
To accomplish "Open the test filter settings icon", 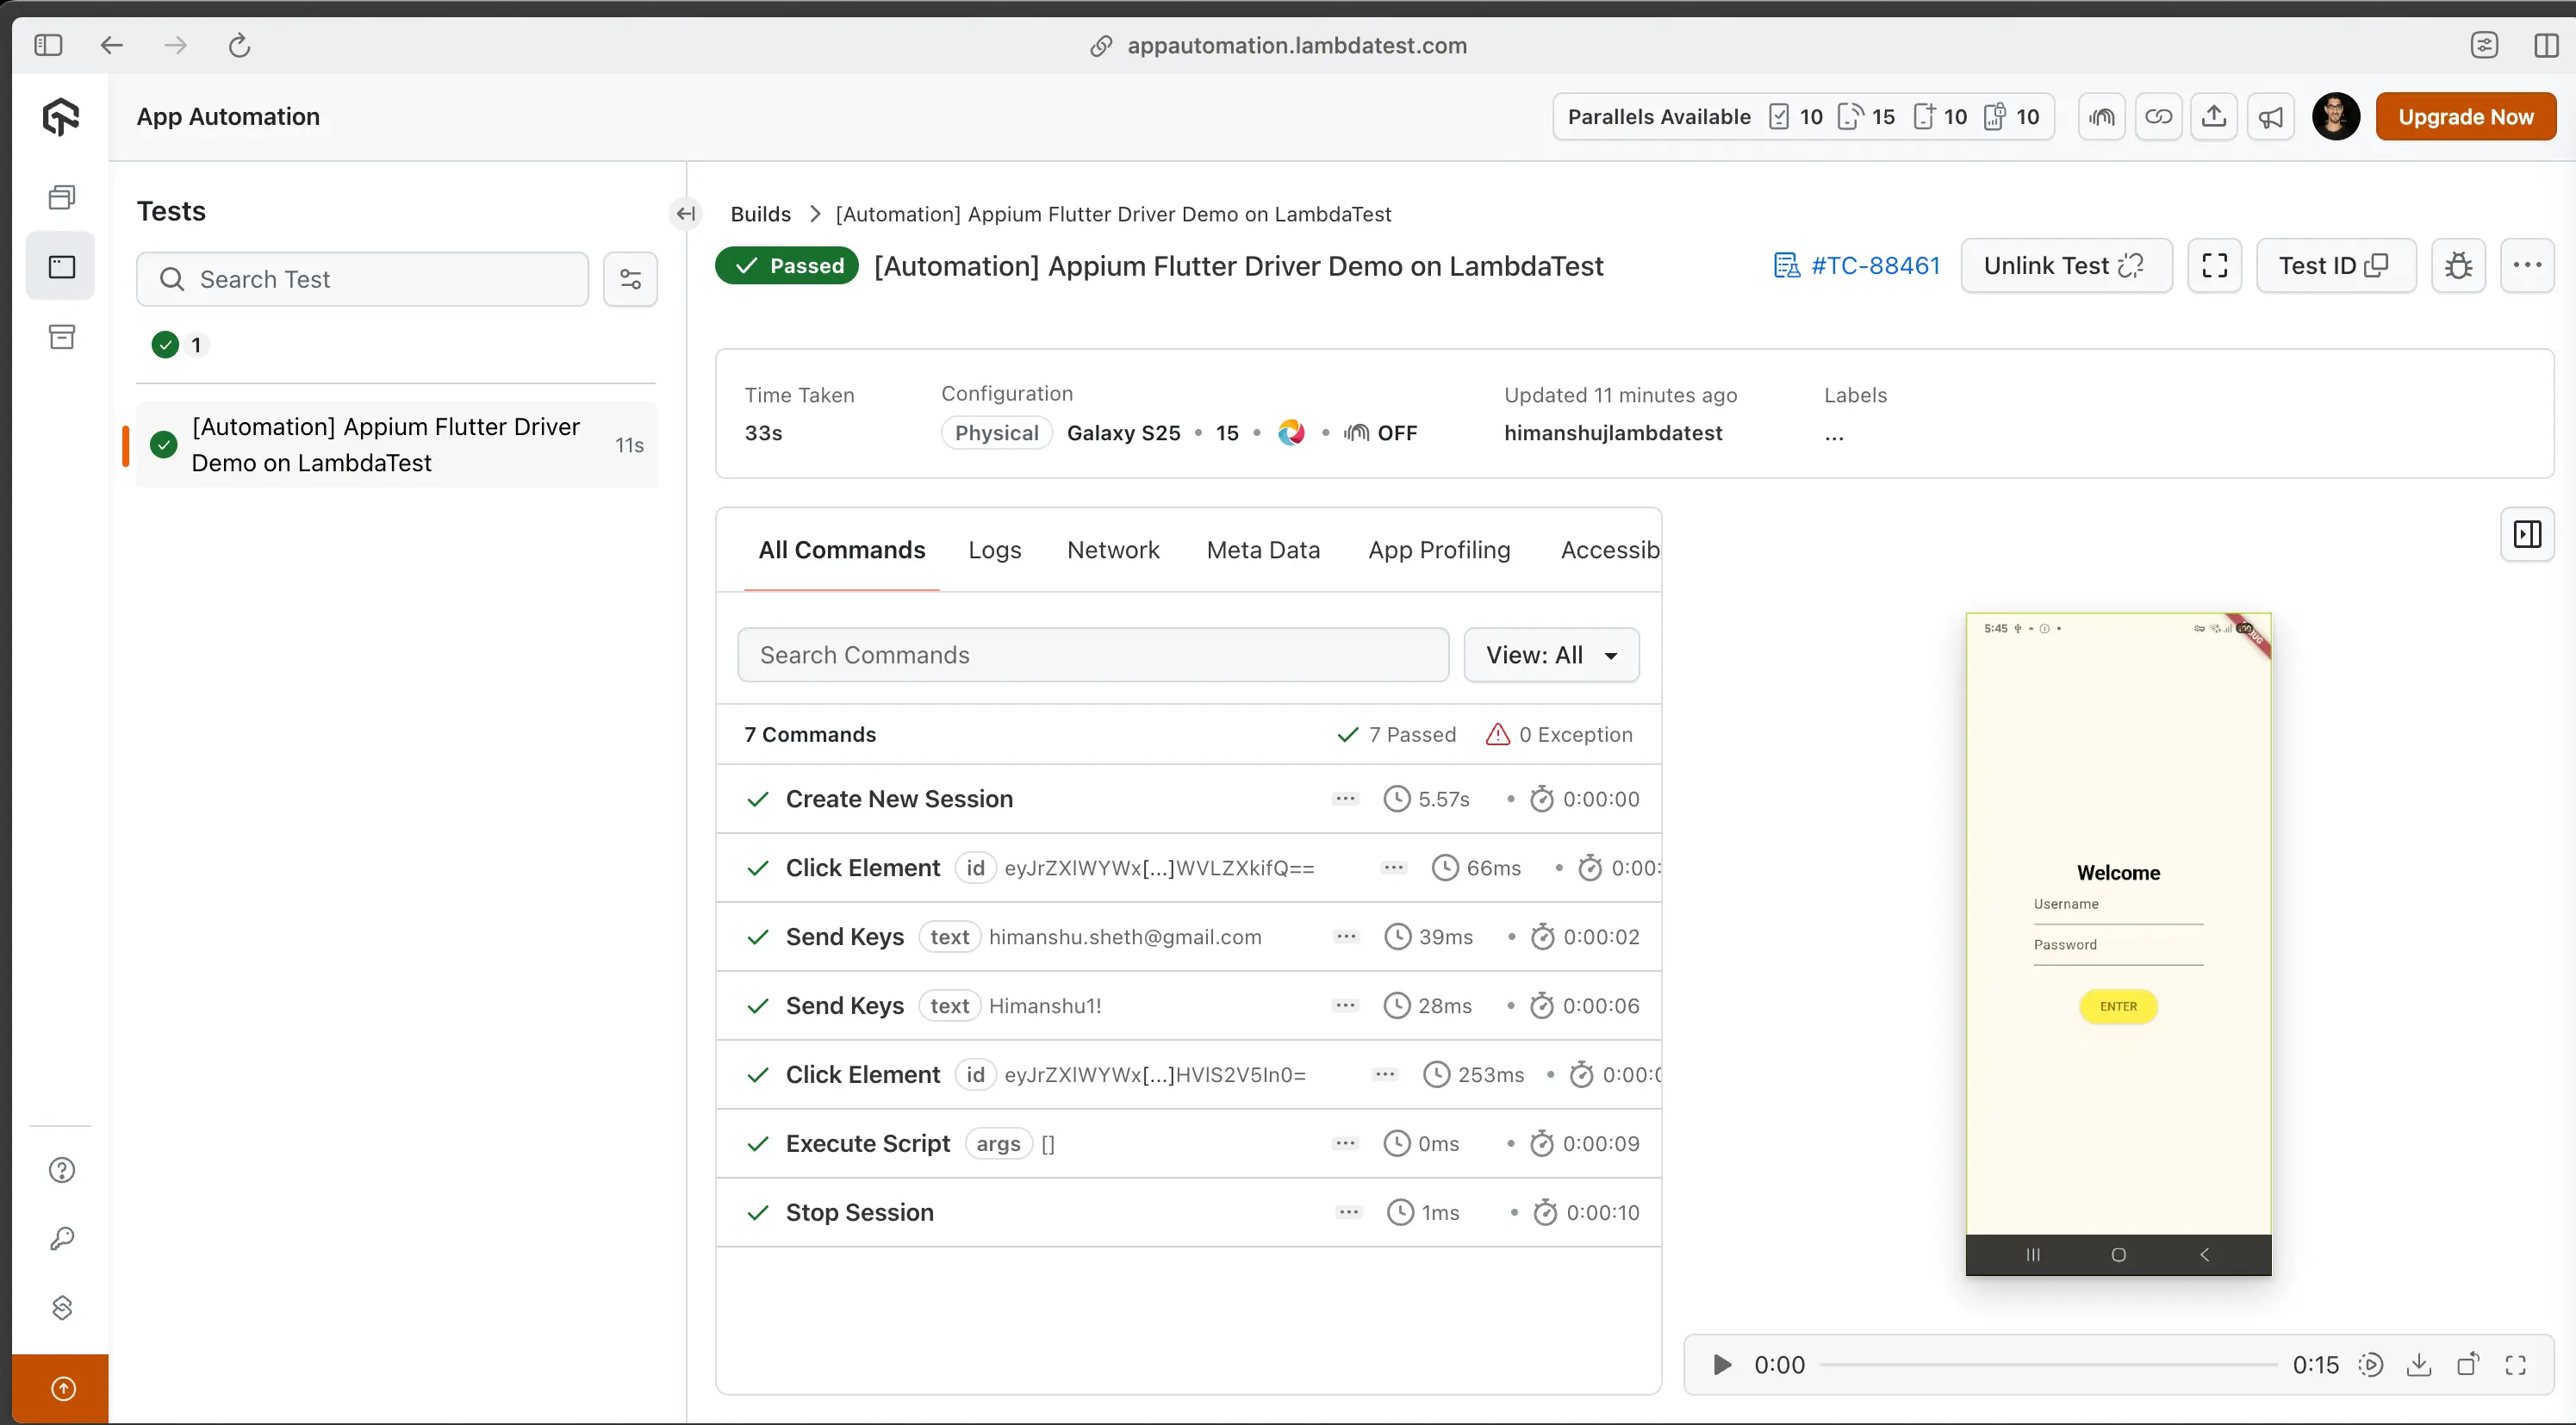I will click(630, 279).
